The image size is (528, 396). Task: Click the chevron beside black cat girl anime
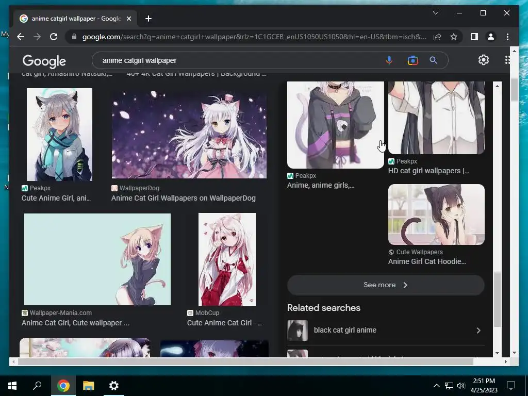click(x=478, y=331)
